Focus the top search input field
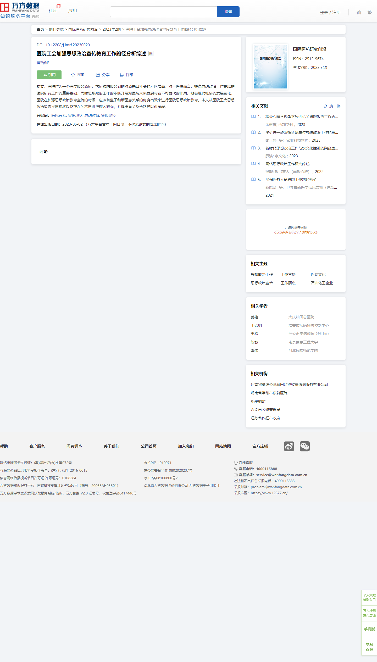377x662 pixels. pos(164,12)
